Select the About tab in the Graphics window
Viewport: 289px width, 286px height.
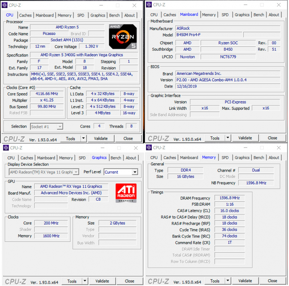131,158
